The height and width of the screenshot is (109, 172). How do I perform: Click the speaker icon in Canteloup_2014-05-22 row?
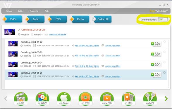point(73,46)
